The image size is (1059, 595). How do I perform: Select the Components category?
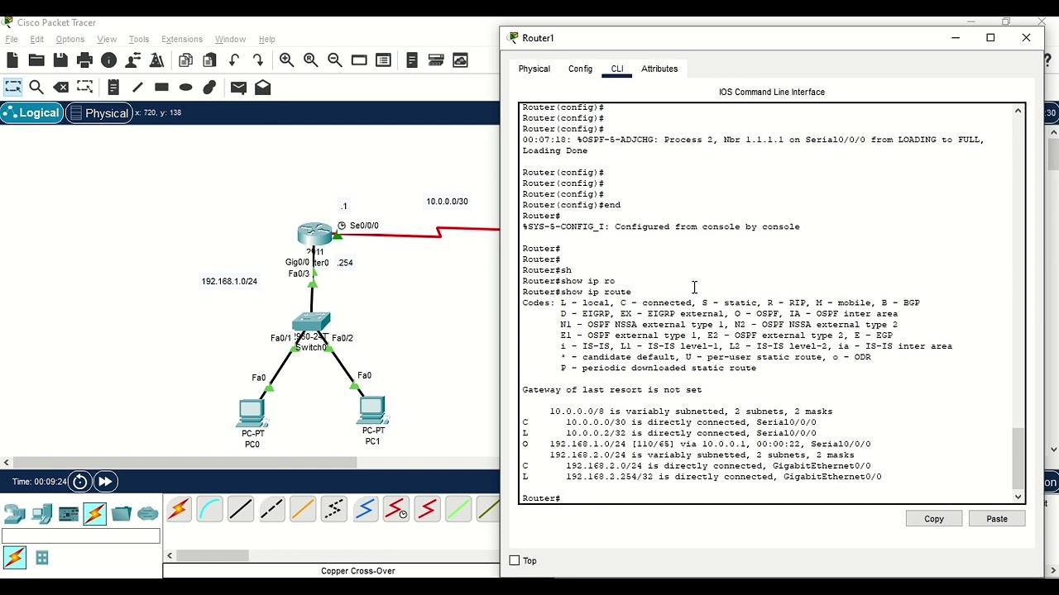(69, 514)
